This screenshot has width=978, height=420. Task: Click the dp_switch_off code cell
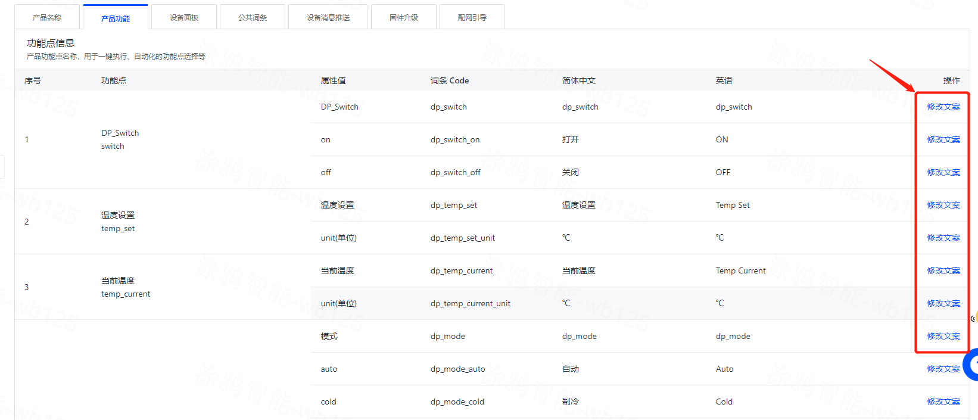(456, 172)
